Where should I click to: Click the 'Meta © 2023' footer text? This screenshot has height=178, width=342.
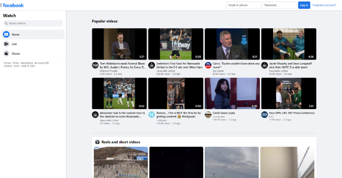[28, 66]
